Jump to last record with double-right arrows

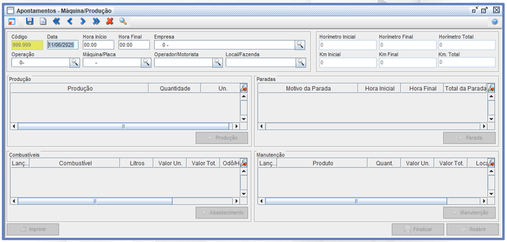96,21
